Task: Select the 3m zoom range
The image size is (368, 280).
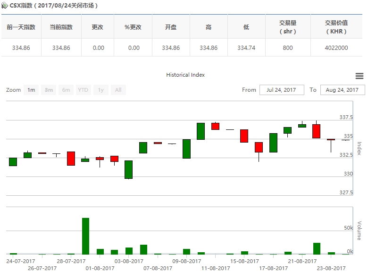Action: [x=49, y=90]
